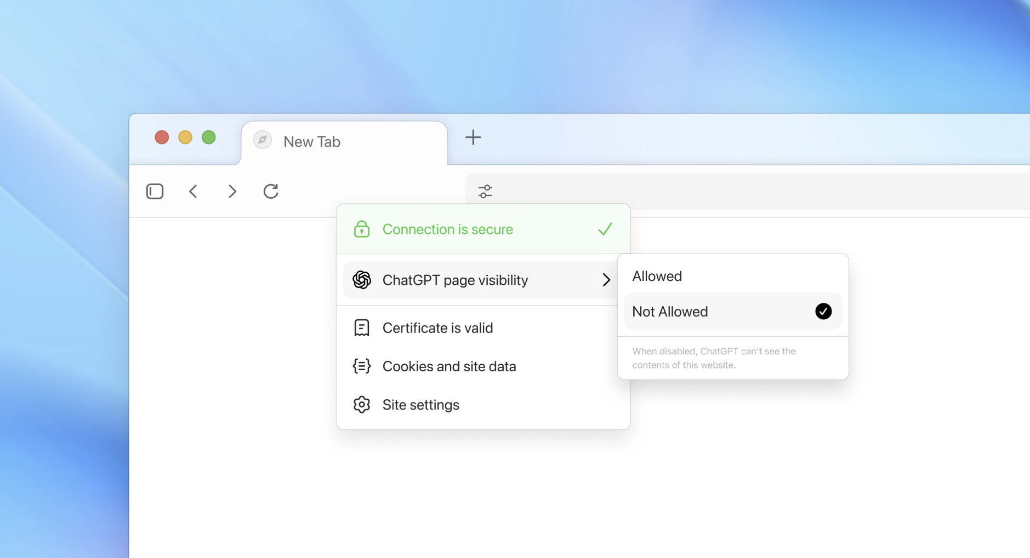The width and height of the screenshot is (1030, 558).
Task: Go forward with the right arrow
Action: click(232, 191)
